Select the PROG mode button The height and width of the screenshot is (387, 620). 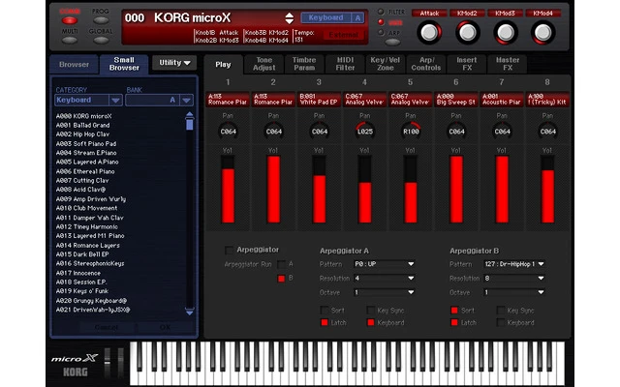pyautogui.click(x=101, y=20)
